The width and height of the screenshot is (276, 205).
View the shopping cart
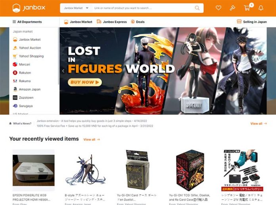247,8
